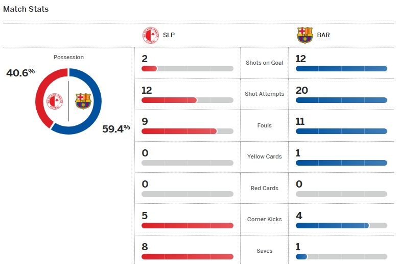Click BAR Saves blue bar
Screen dimensions: 398x264
[301, 256]
